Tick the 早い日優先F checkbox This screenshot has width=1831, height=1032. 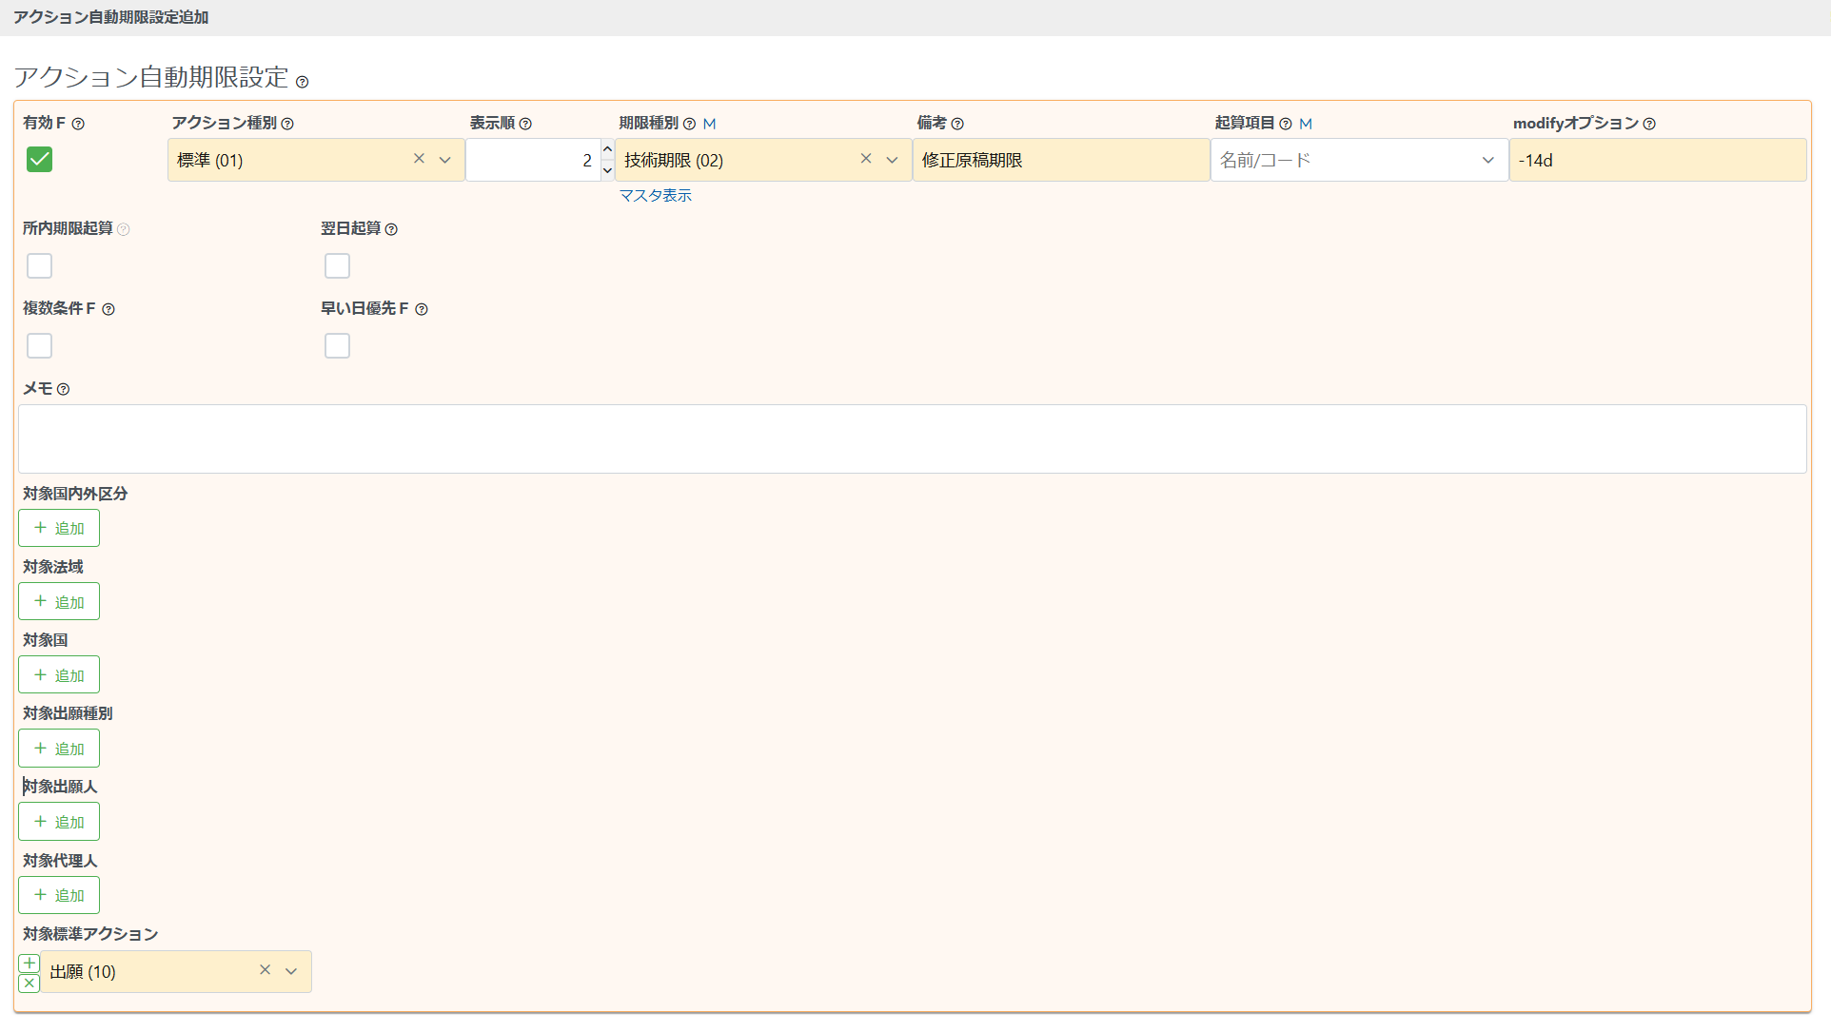[x=337, y=345]
